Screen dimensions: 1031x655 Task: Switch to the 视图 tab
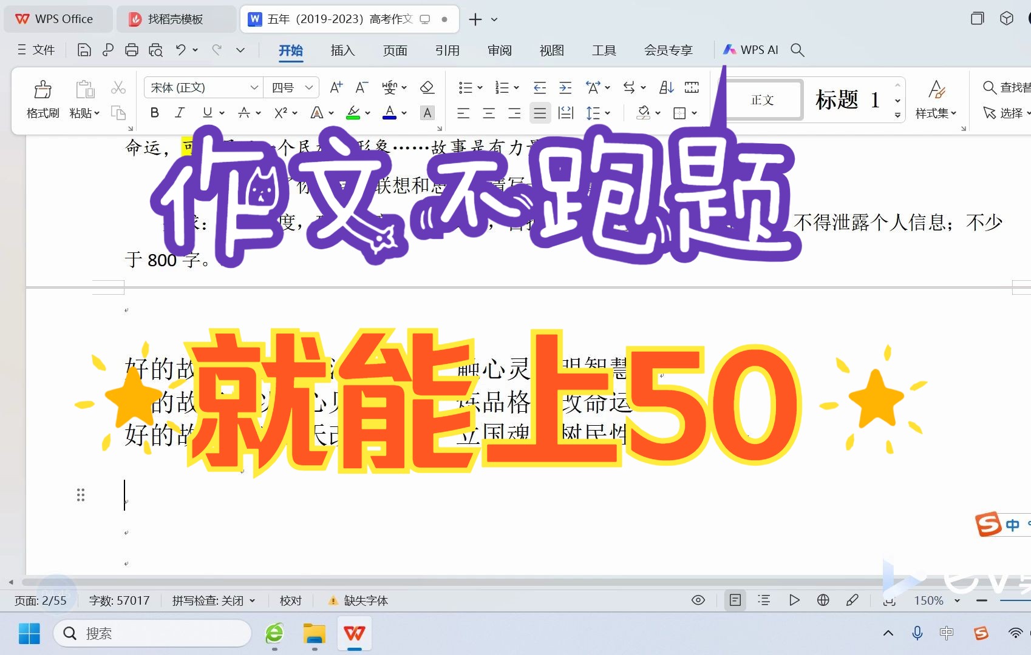point(551,50)
